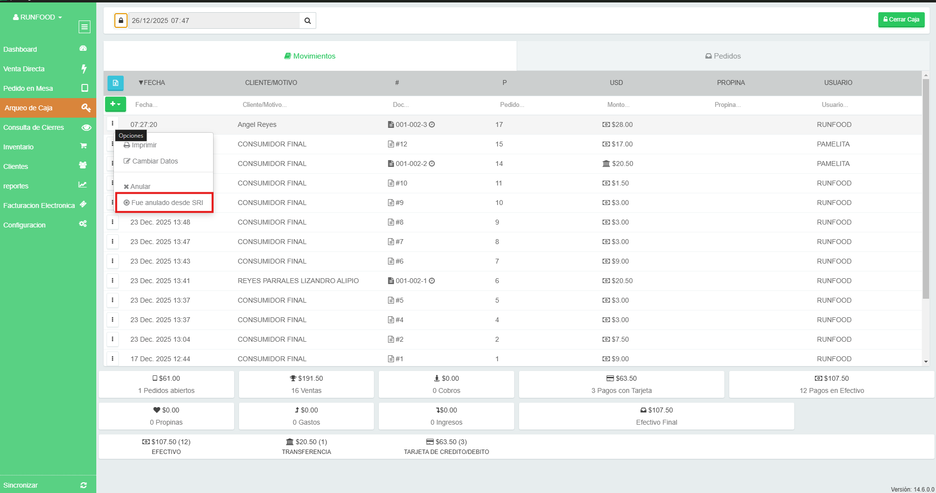Click the Cerrar Caja button
The image size is (936, 493).
tap(901, 20)
